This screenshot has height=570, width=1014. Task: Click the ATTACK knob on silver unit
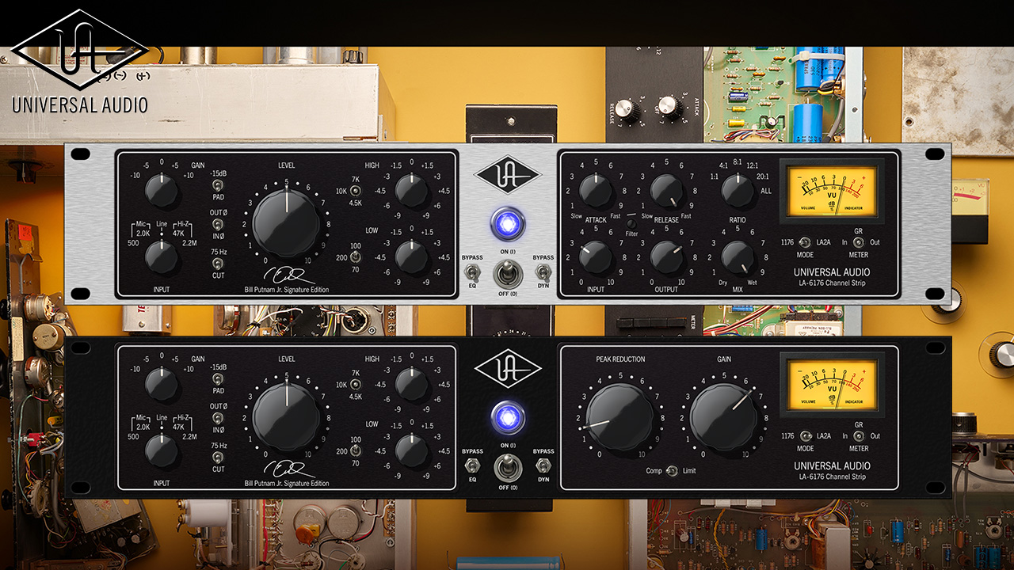pyautogui.click(x=595, y=191)
